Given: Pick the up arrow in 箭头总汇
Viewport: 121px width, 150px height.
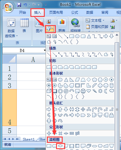Looking at the screenshot, I should tap(60, 109).
